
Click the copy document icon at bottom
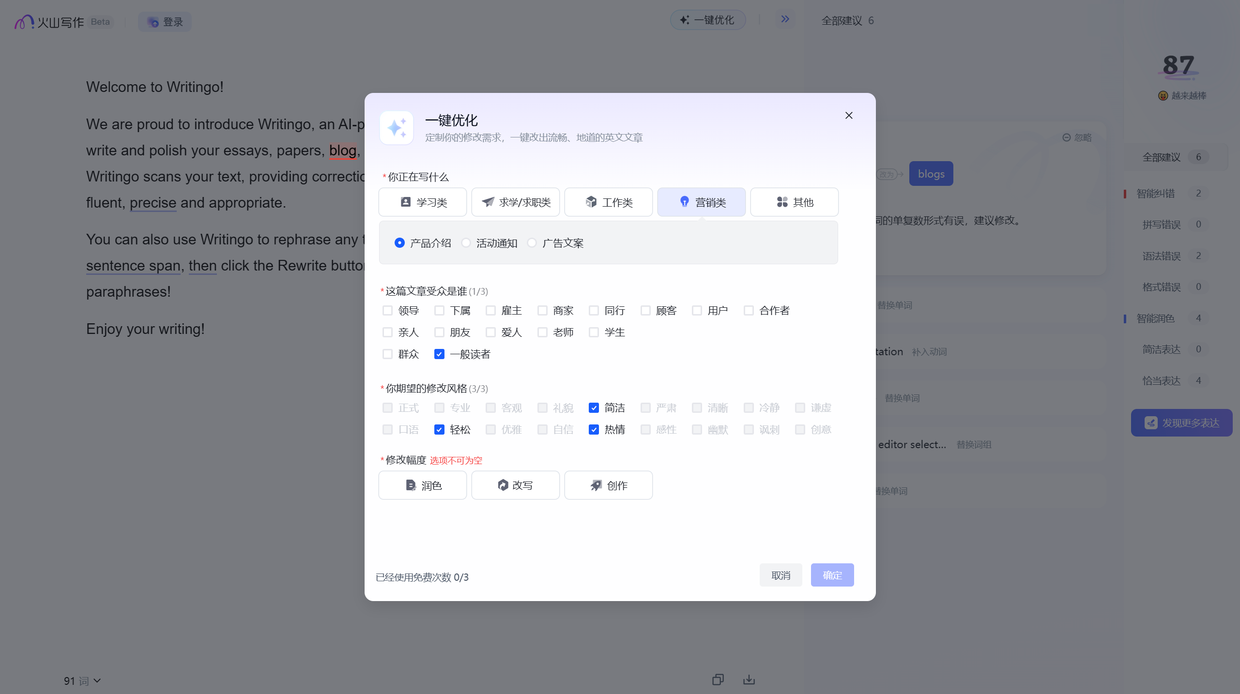(718, 679)
